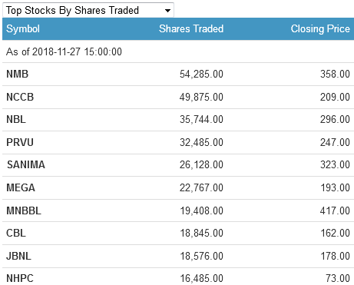The height and width of the screenshot is (285, 354).
Task: Open the NHPC stock symbol
Action: pos(20,278)
